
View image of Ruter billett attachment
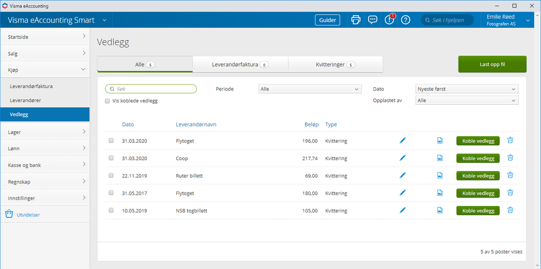[440, 175]
